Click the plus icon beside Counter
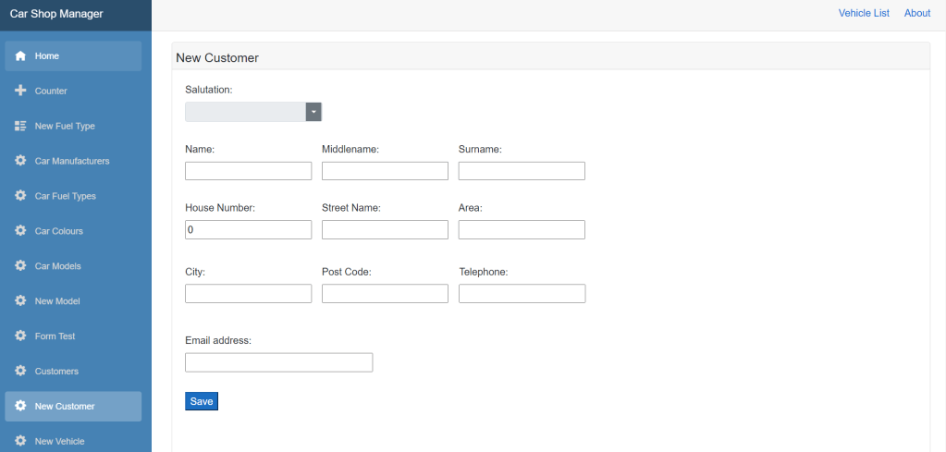Image resolution: width=946 pixels, height=452 pixels. click(20, 91)
